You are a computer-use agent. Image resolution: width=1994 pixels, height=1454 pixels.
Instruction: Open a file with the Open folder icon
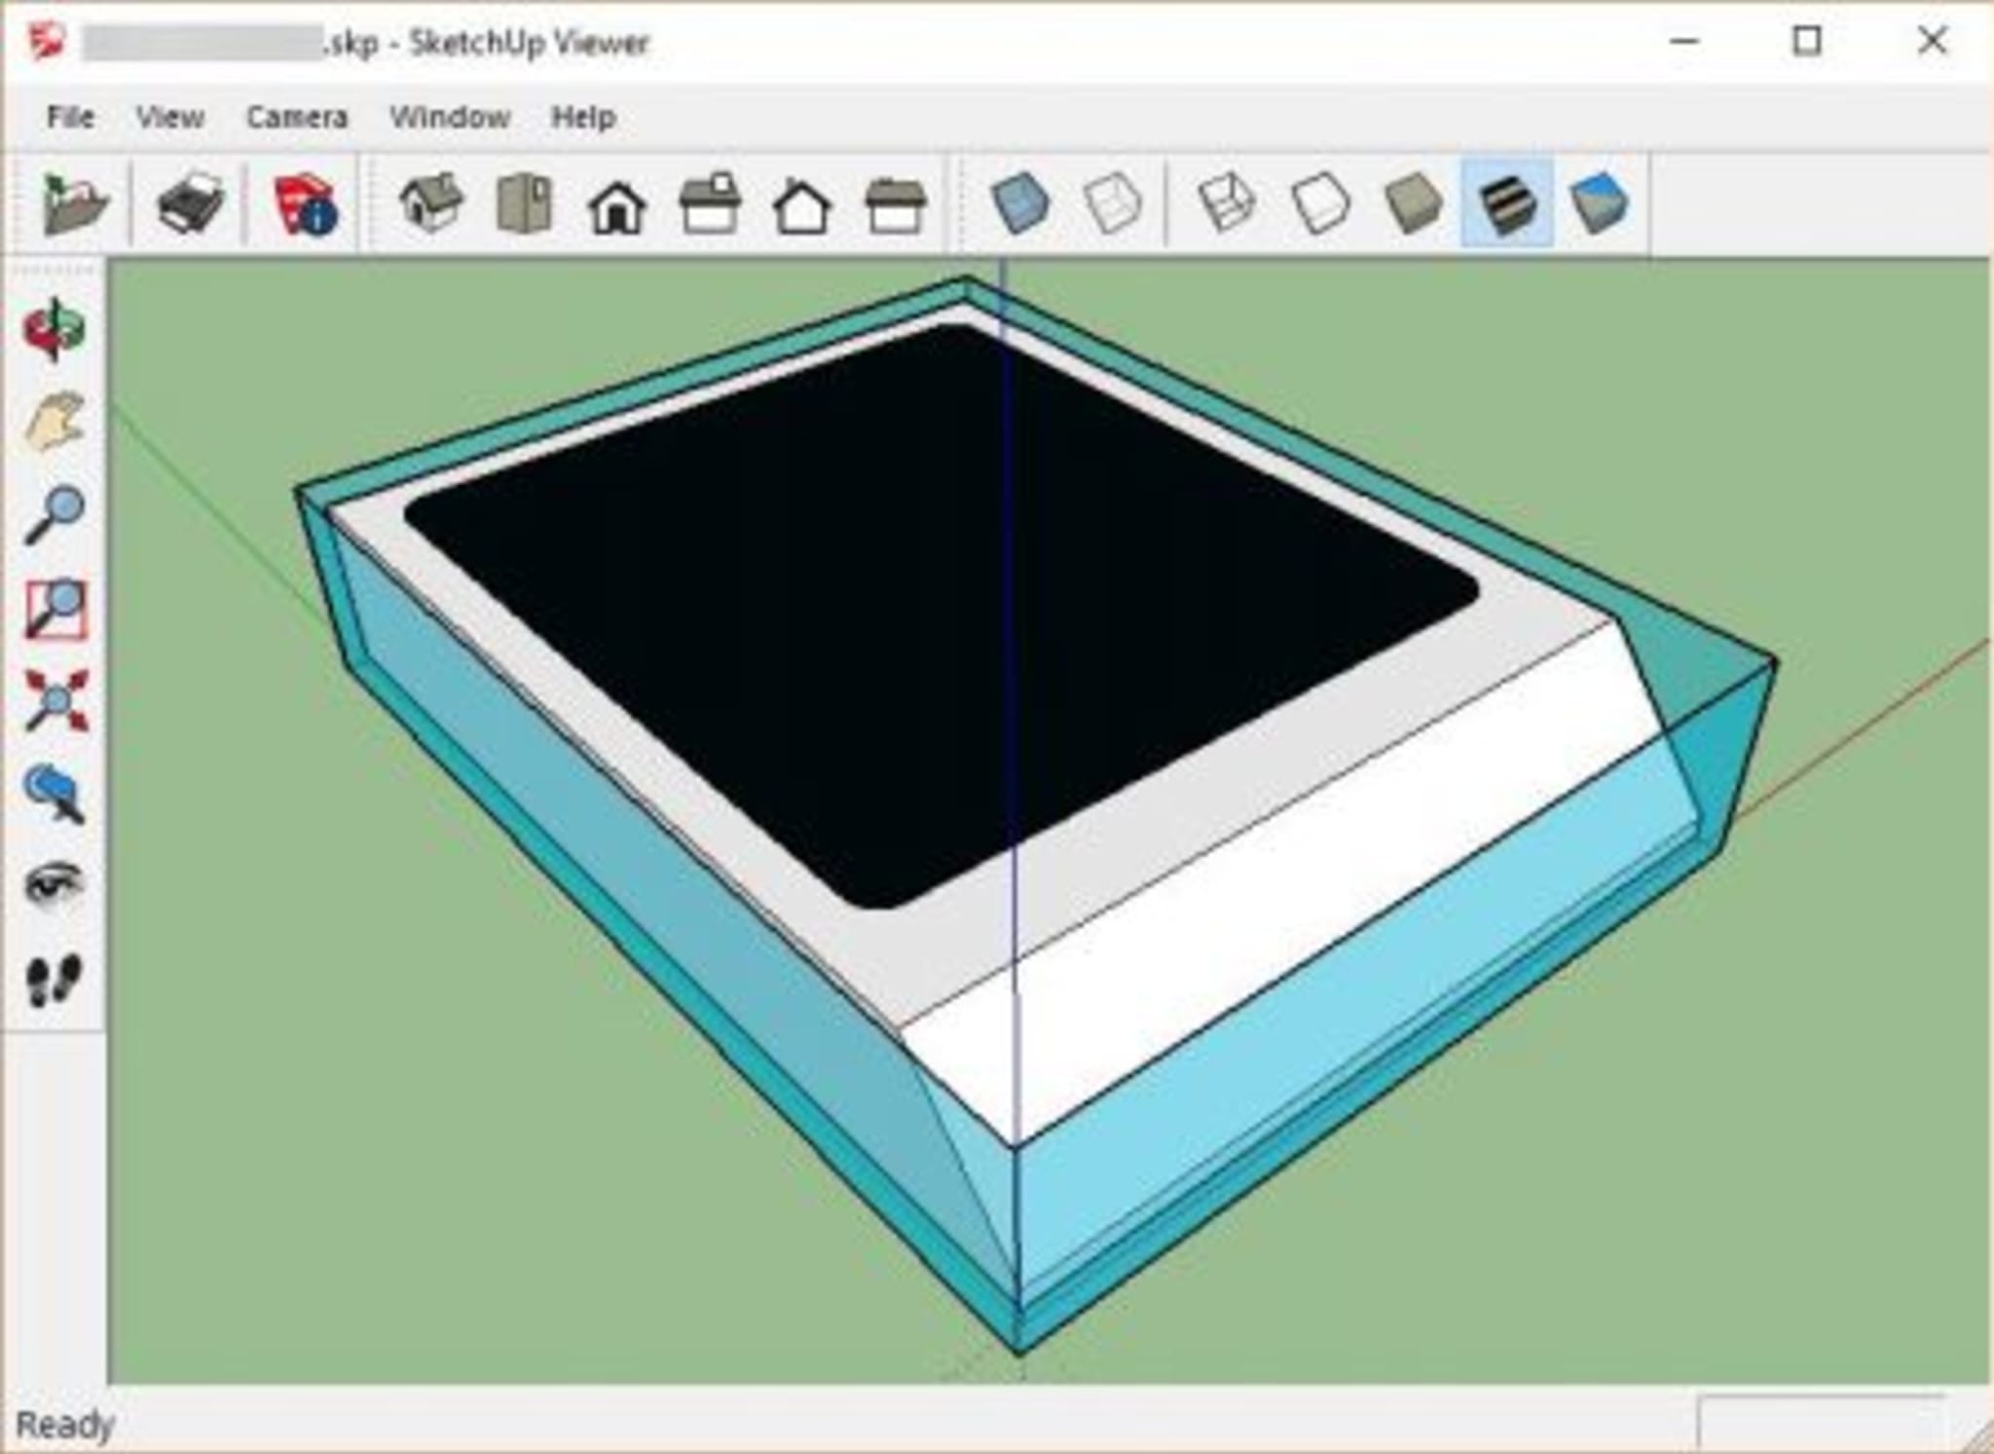click(74, 204)
